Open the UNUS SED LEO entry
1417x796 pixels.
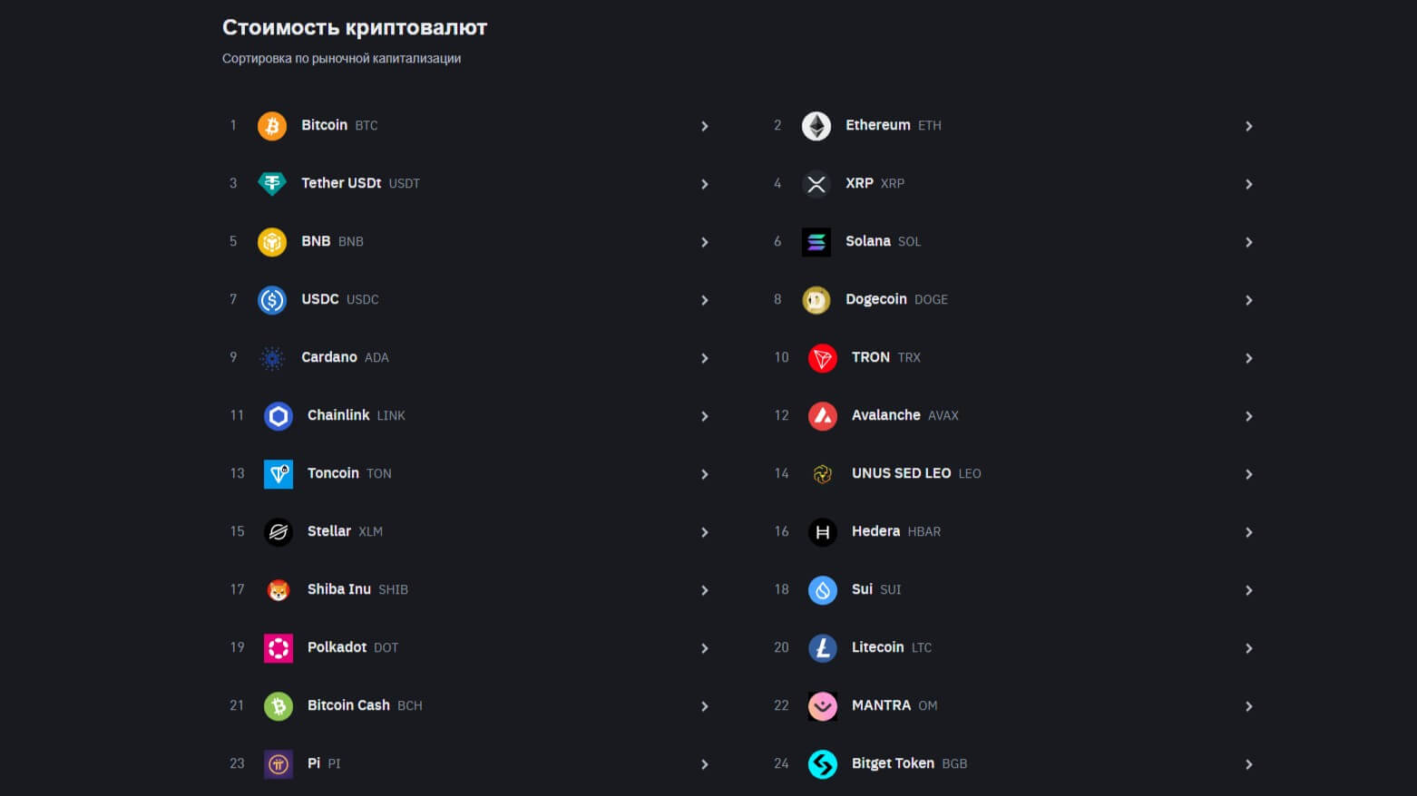click(x=901, y=473)
